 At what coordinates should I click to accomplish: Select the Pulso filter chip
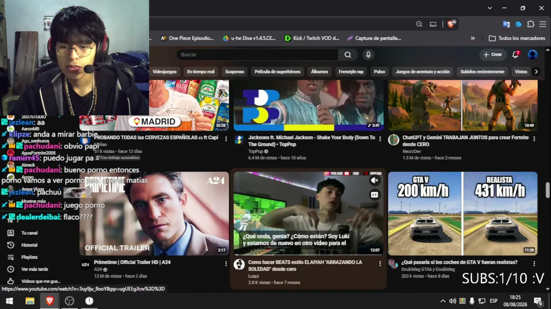(379, 72)
